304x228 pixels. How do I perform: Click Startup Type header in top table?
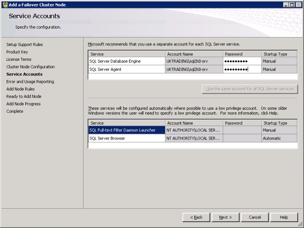click(x=279, y=54)
